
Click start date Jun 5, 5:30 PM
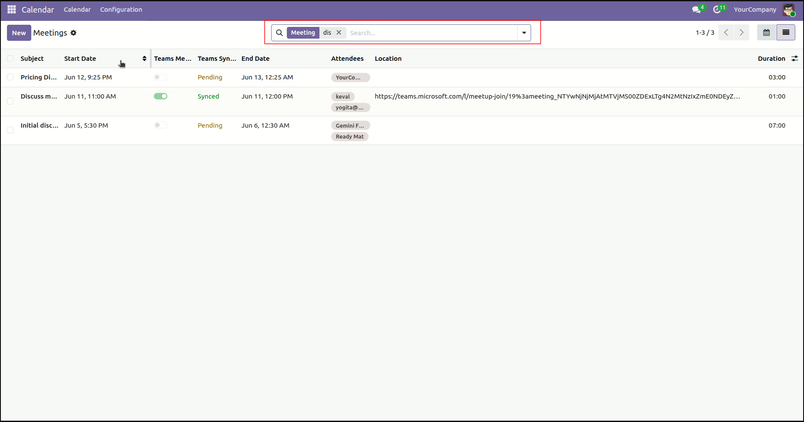(86, 125)
